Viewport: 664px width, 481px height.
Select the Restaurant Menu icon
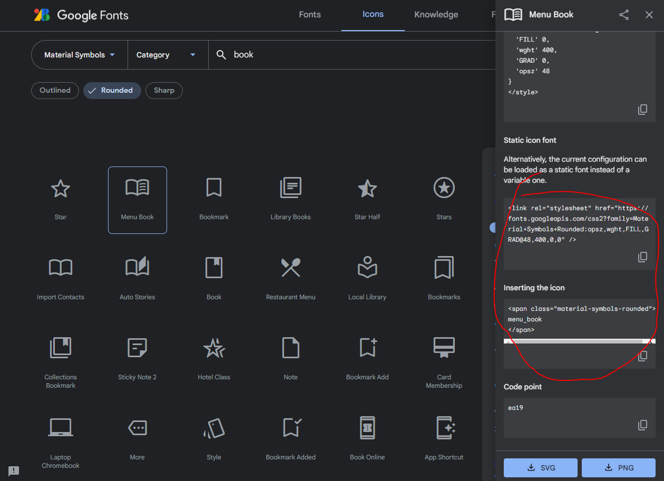(290, 268)
